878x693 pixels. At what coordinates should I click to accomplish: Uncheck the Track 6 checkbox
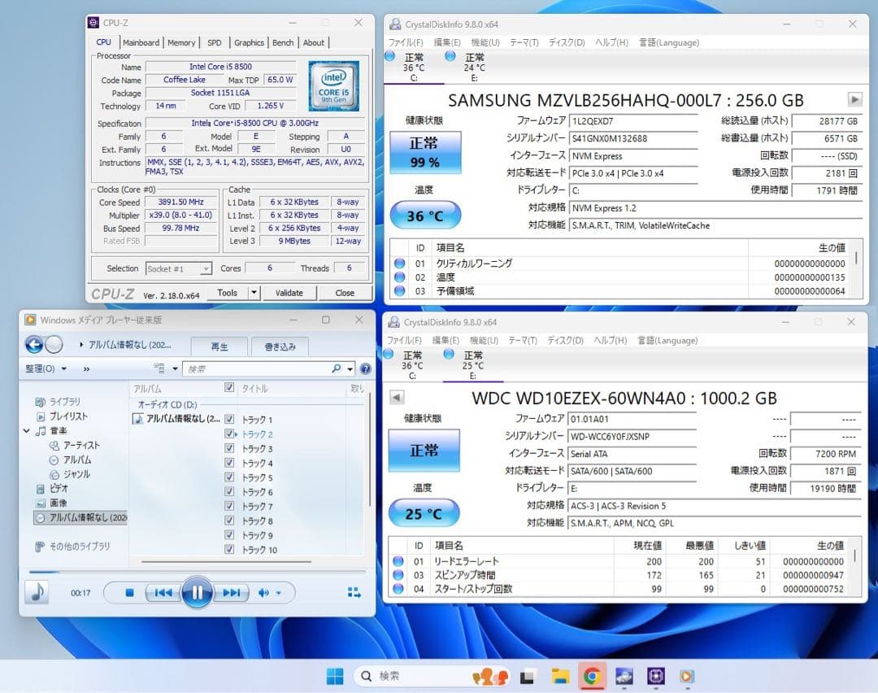[229, 491]
